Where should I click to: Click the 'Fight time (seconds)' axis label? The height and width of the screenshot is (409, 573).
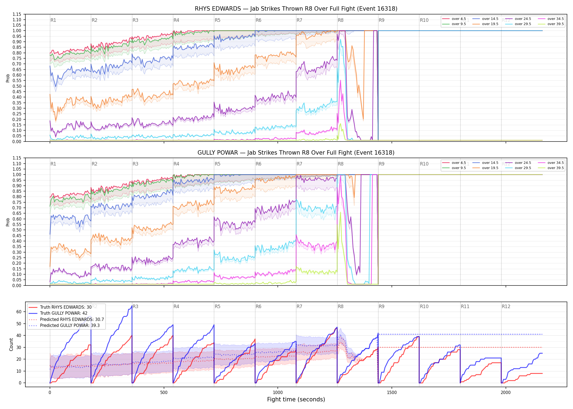click(296, 399)
